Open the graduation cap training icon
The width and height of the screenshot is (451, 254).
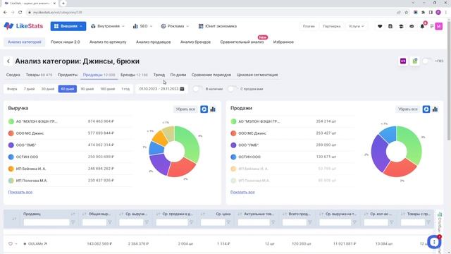(x=401, y=26)
